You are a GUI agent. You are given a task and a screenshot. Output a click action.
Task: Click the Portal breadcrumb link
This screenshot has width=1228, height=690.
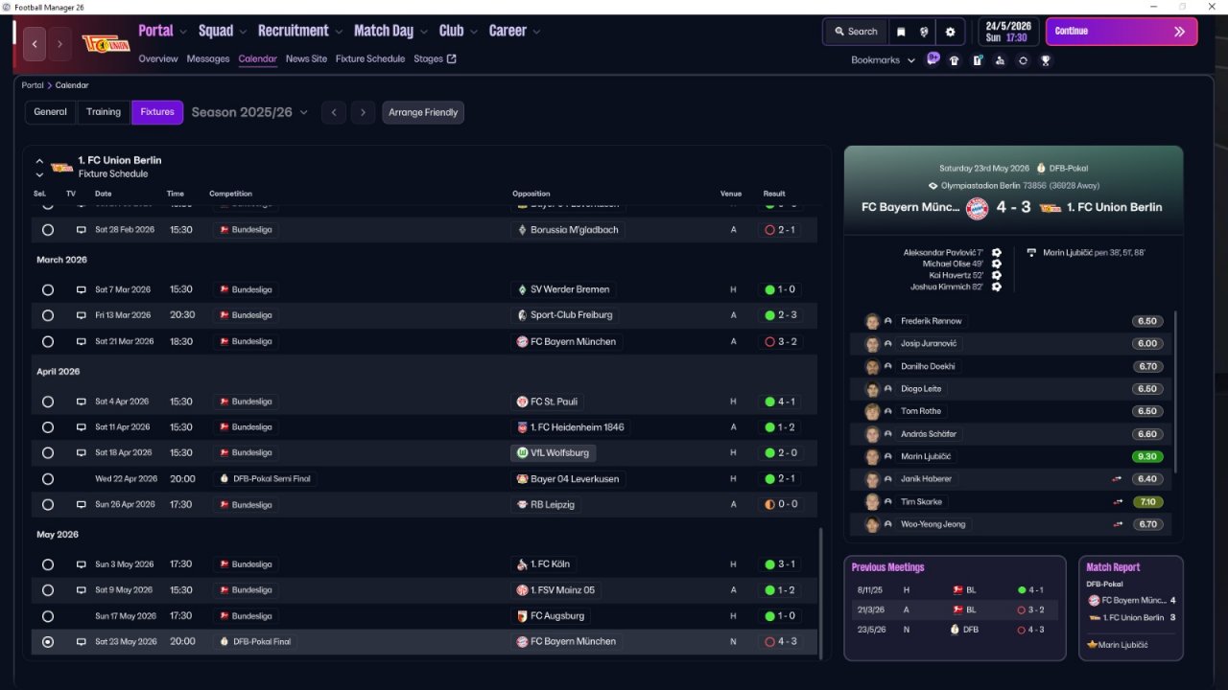coord(33,86)
